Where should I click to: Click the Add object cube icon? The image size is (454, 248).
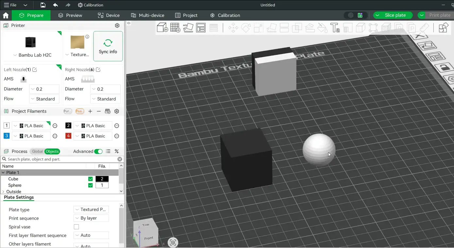[x=162, y=27]
